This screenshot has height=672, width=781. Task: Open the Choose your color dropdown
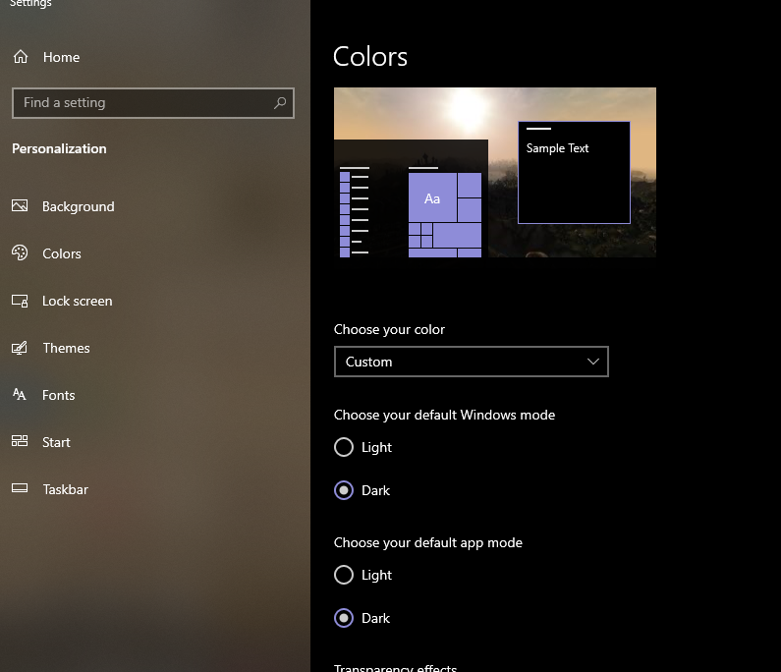[471, 362]
